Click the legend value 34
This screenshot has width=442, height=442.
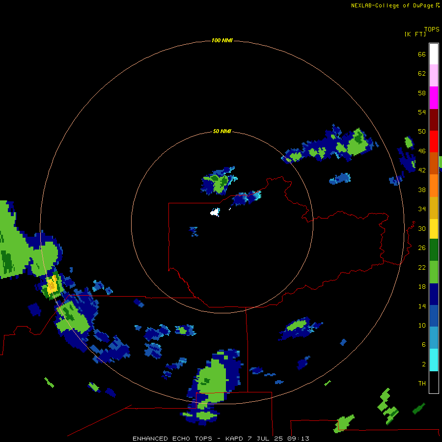coord(422,209)
